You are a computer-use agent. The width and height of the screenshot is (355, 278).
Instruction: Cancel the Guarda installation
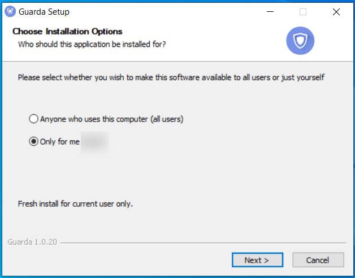[318, 260]
